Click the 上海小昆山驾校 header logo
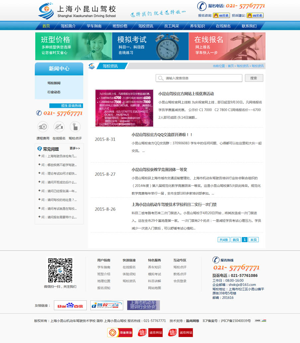The image size is (300, 343). point(77,11)
